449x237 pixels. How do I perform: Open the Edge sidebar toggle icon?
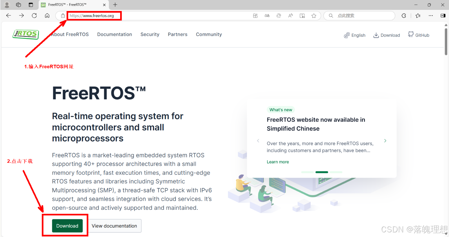(x=443, y=16)
